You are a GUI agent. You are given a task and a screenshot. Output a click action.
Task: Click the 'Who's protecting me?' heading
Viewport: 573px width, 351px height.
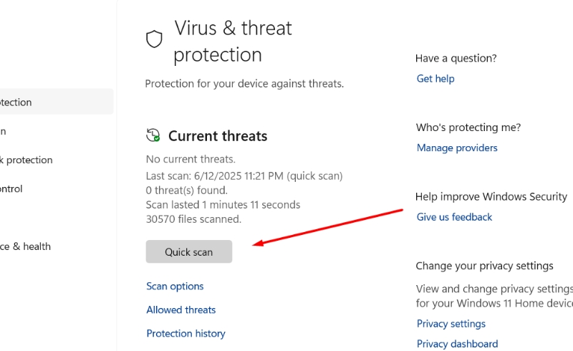[x=468, y=128]
